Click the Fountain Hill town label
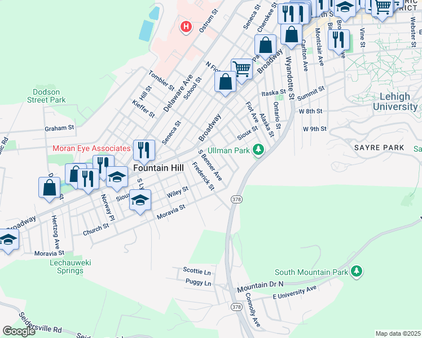Viewport: 422px width, 338px height. tap(159, 168)
